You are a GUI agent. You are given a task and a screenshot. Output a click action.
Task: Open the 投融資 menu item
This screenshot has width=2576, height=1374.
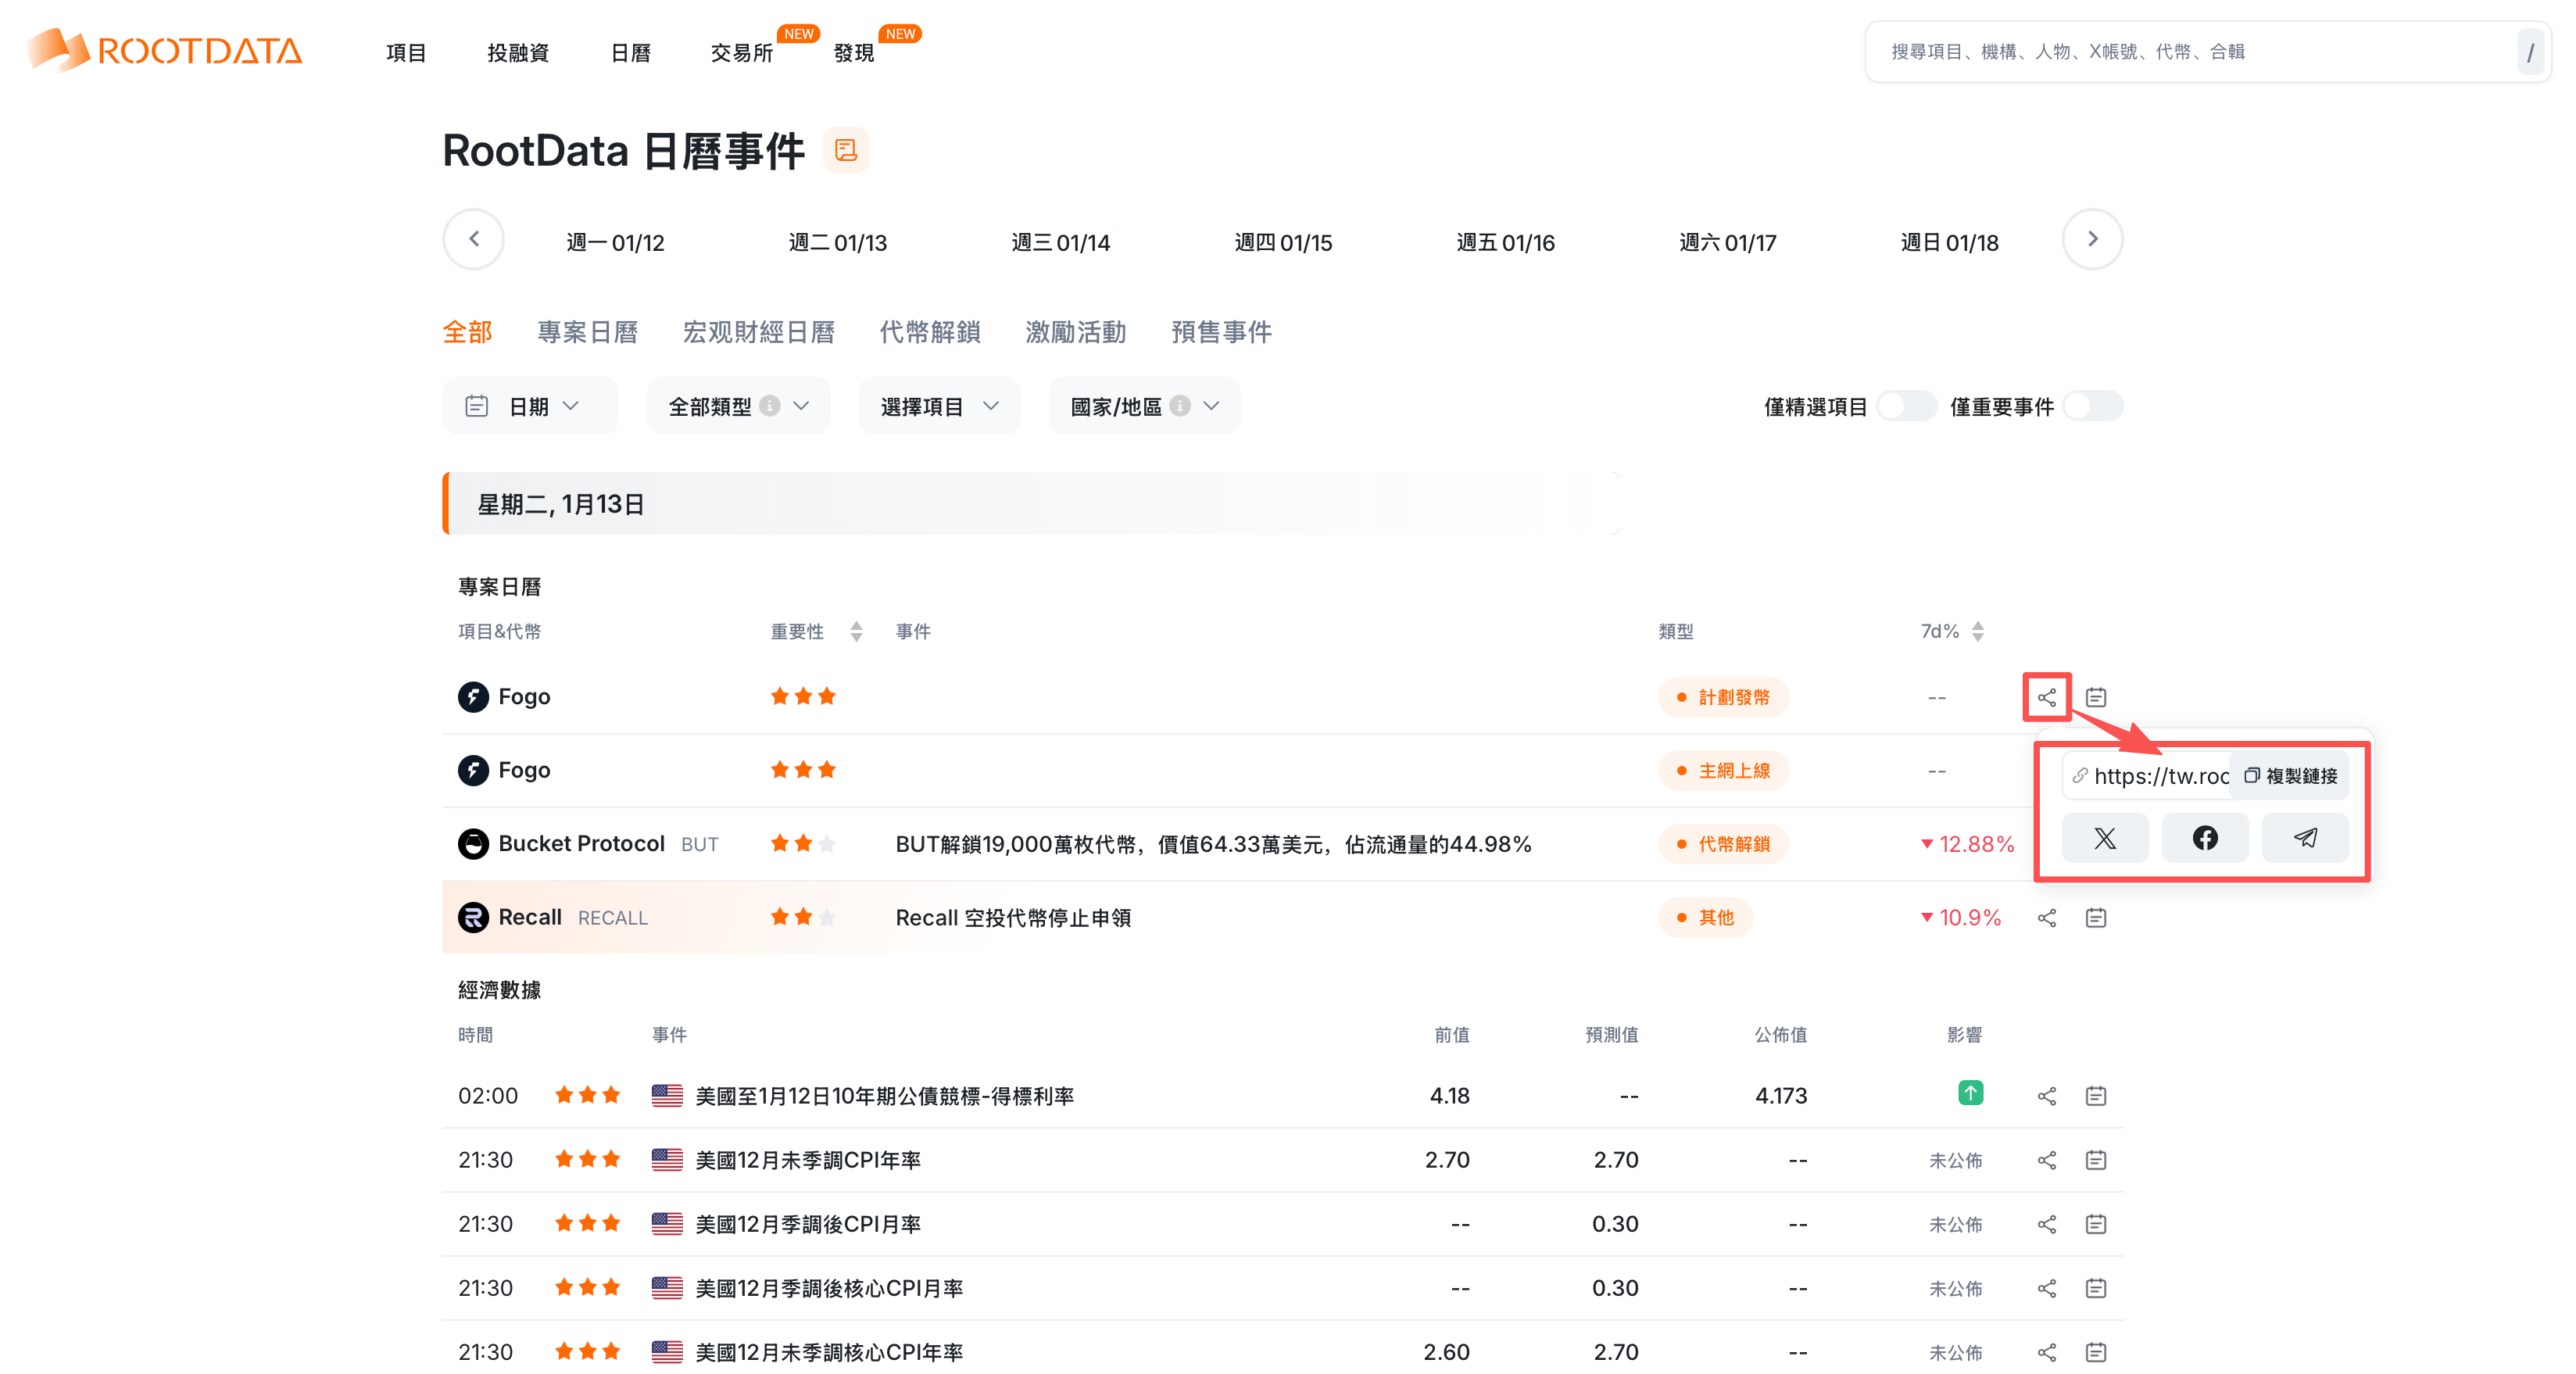[517, 52]
